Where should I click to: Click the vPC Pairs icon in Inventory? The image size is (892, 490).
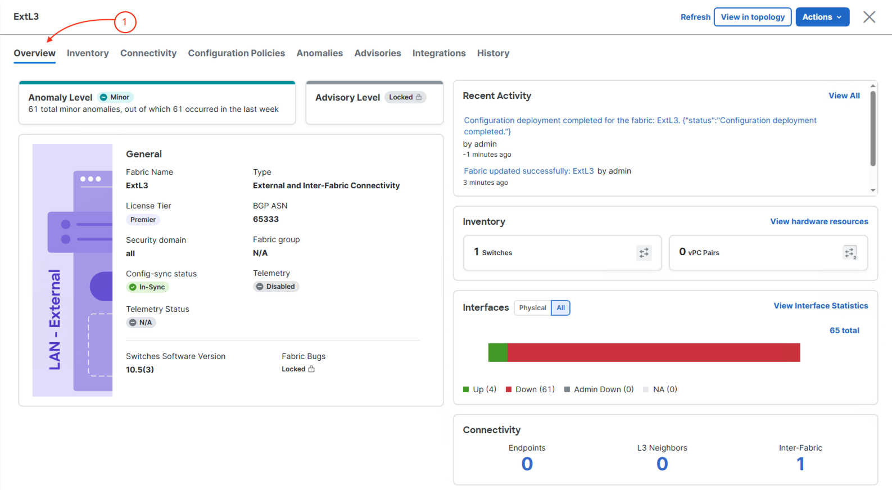(850, 253)
